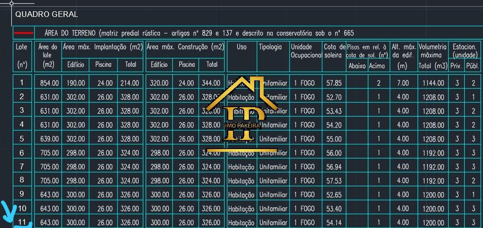
Task: Select lot area value 854.00
Action: (49, 83)
